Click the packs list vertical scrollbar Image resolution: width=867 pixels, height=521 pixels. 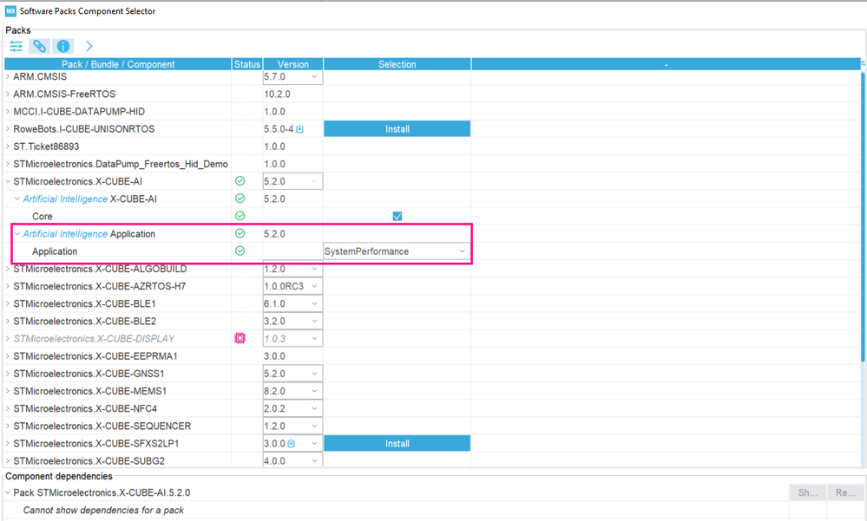(863, 217)
